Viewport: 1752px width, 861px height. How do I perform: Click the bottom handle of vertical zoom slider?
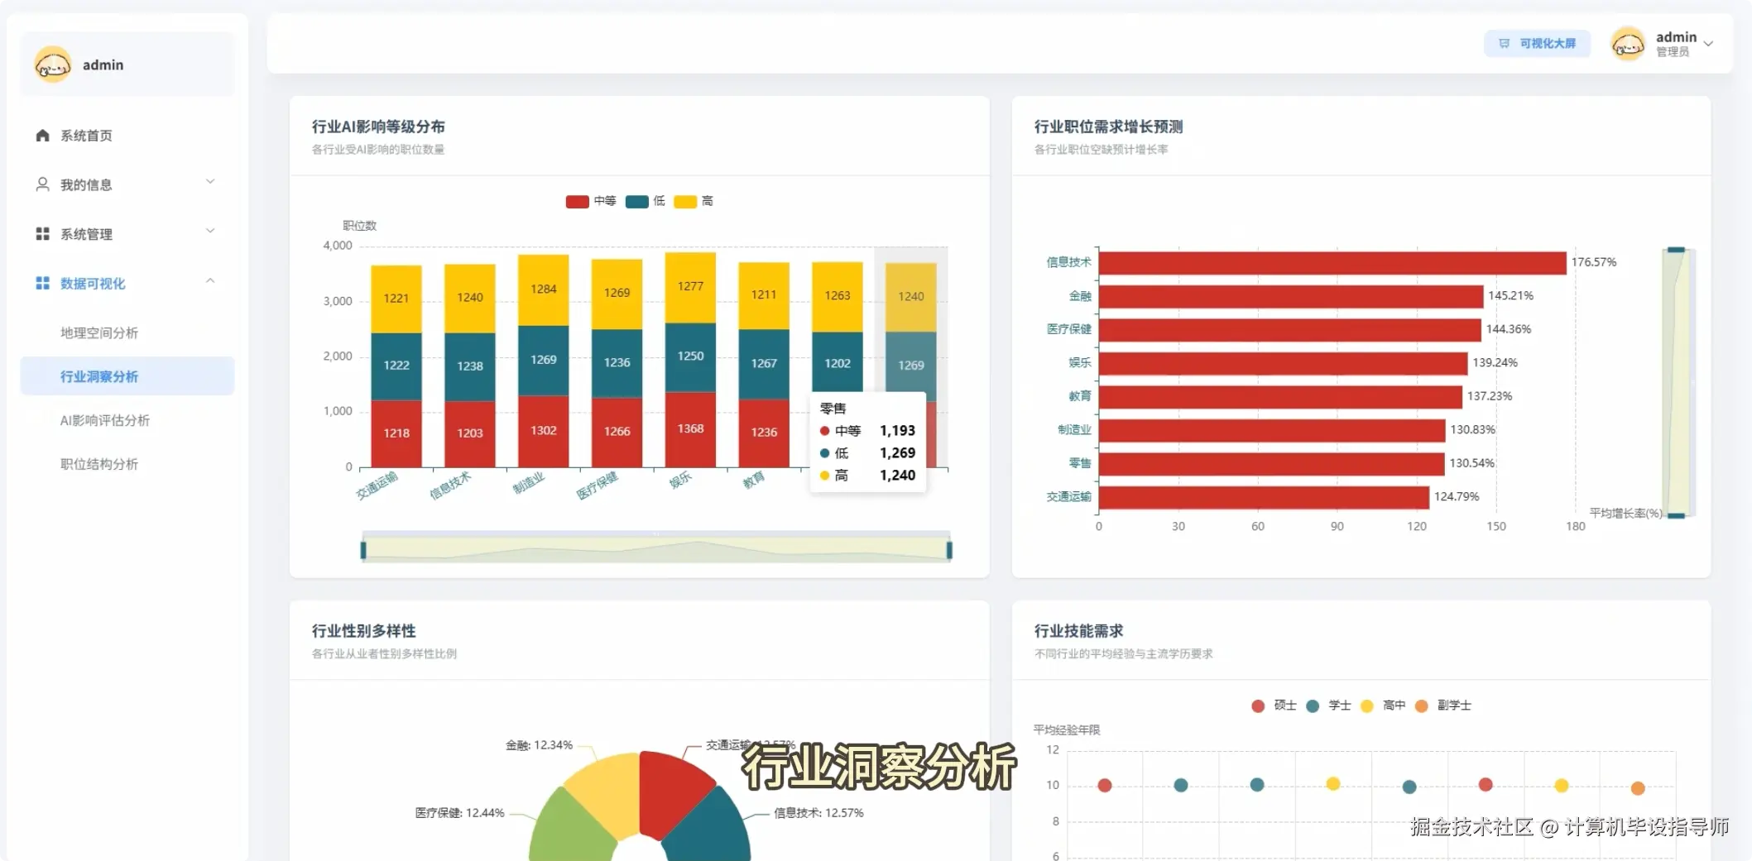[x=1676, y=515]
